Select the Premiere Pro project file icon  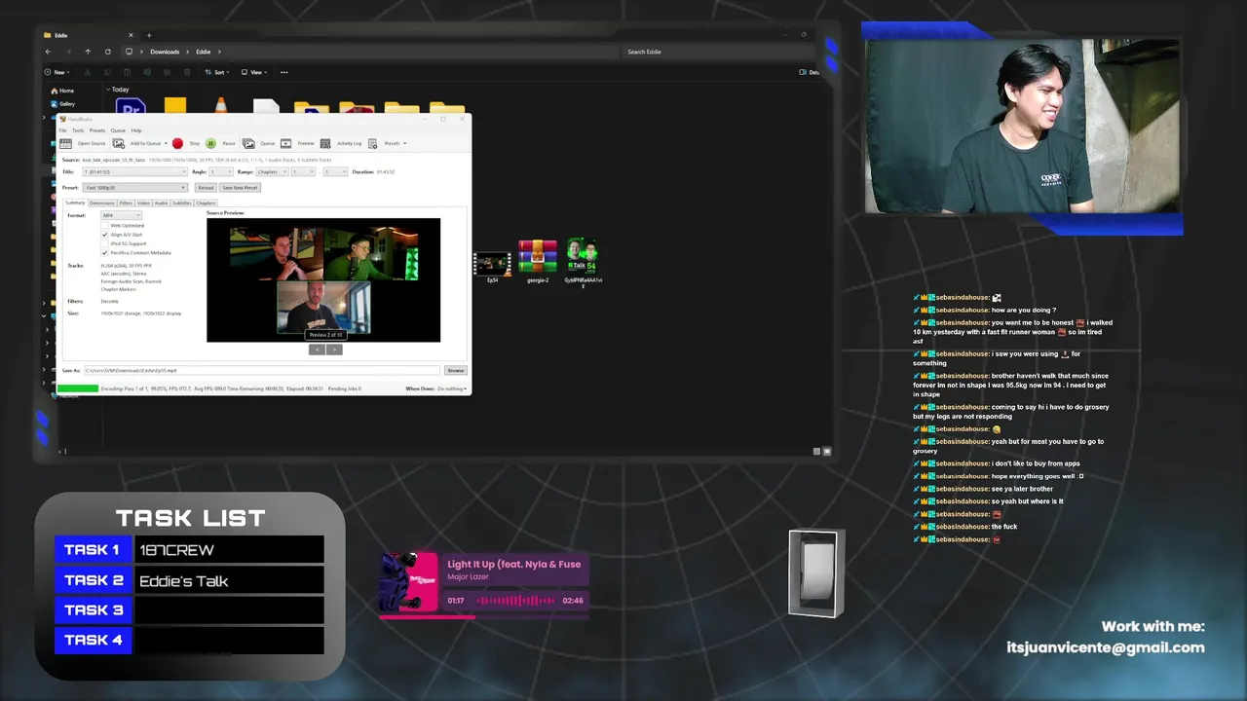point(131,106)
